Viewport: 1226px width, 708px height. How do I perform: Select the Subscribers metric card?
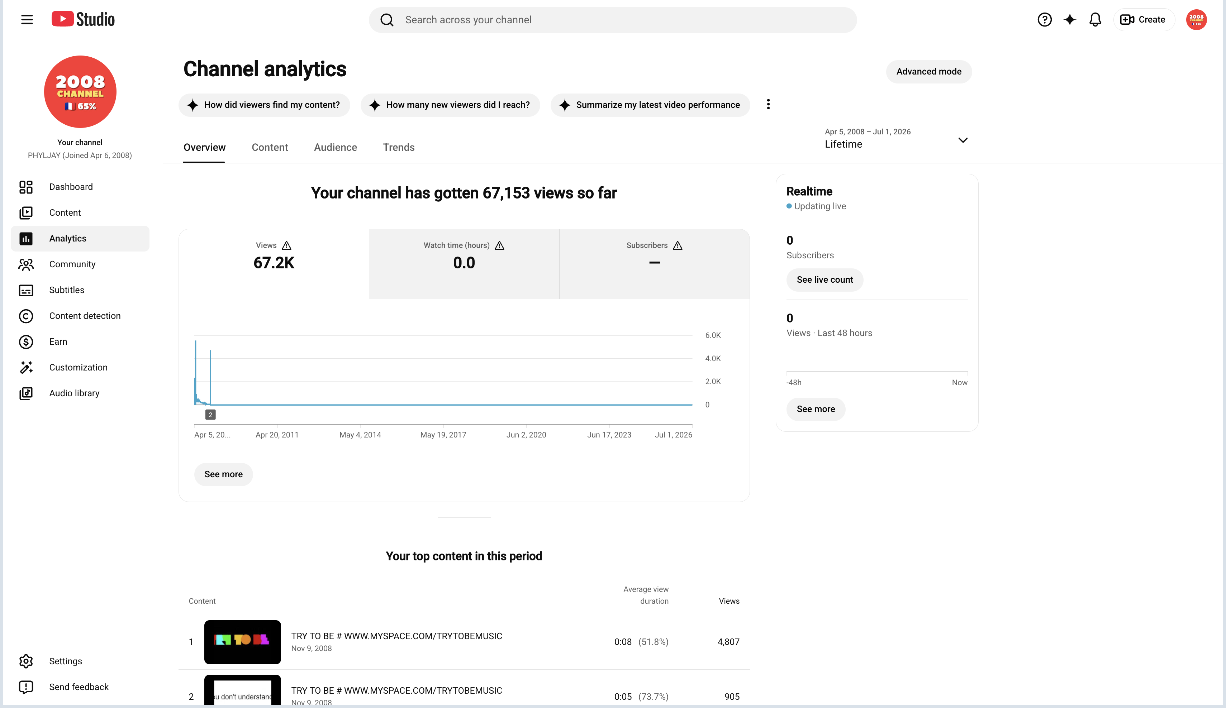coord(654,264)
